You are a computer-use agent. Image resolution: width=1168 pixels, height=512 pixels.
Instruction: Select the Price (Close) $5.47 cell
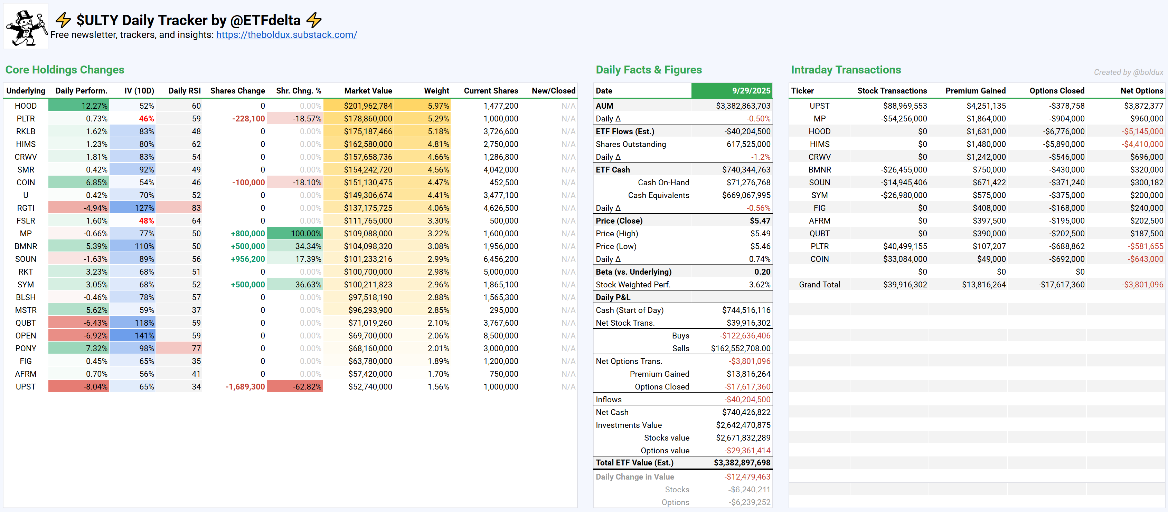click(760, 221)
